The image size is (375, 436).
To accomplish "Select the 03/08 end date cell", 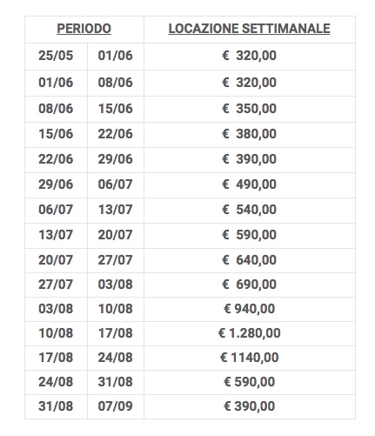I will coord(115,284).
